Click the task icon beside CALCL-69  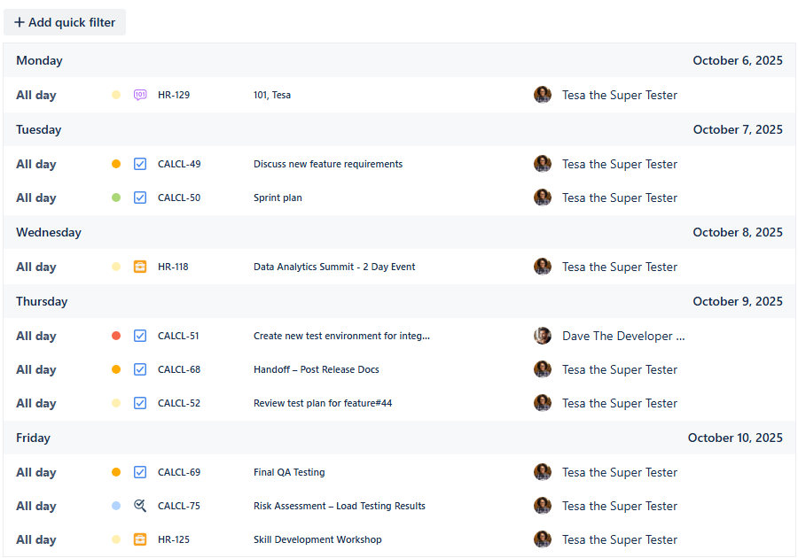point(140,472)
